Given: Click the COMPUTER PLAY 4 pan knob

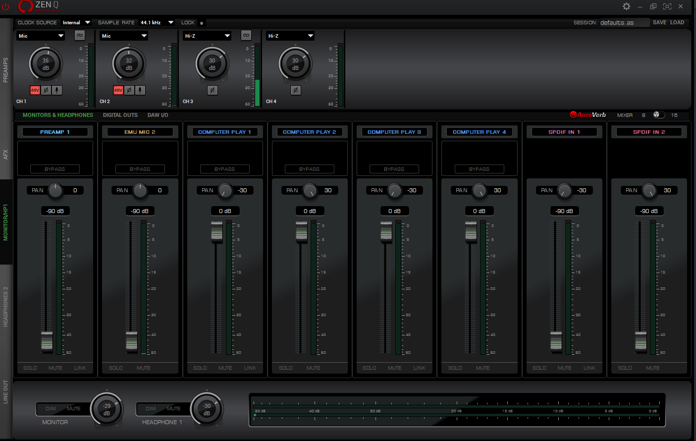Looking at the screenshot, I should [480, 190].
